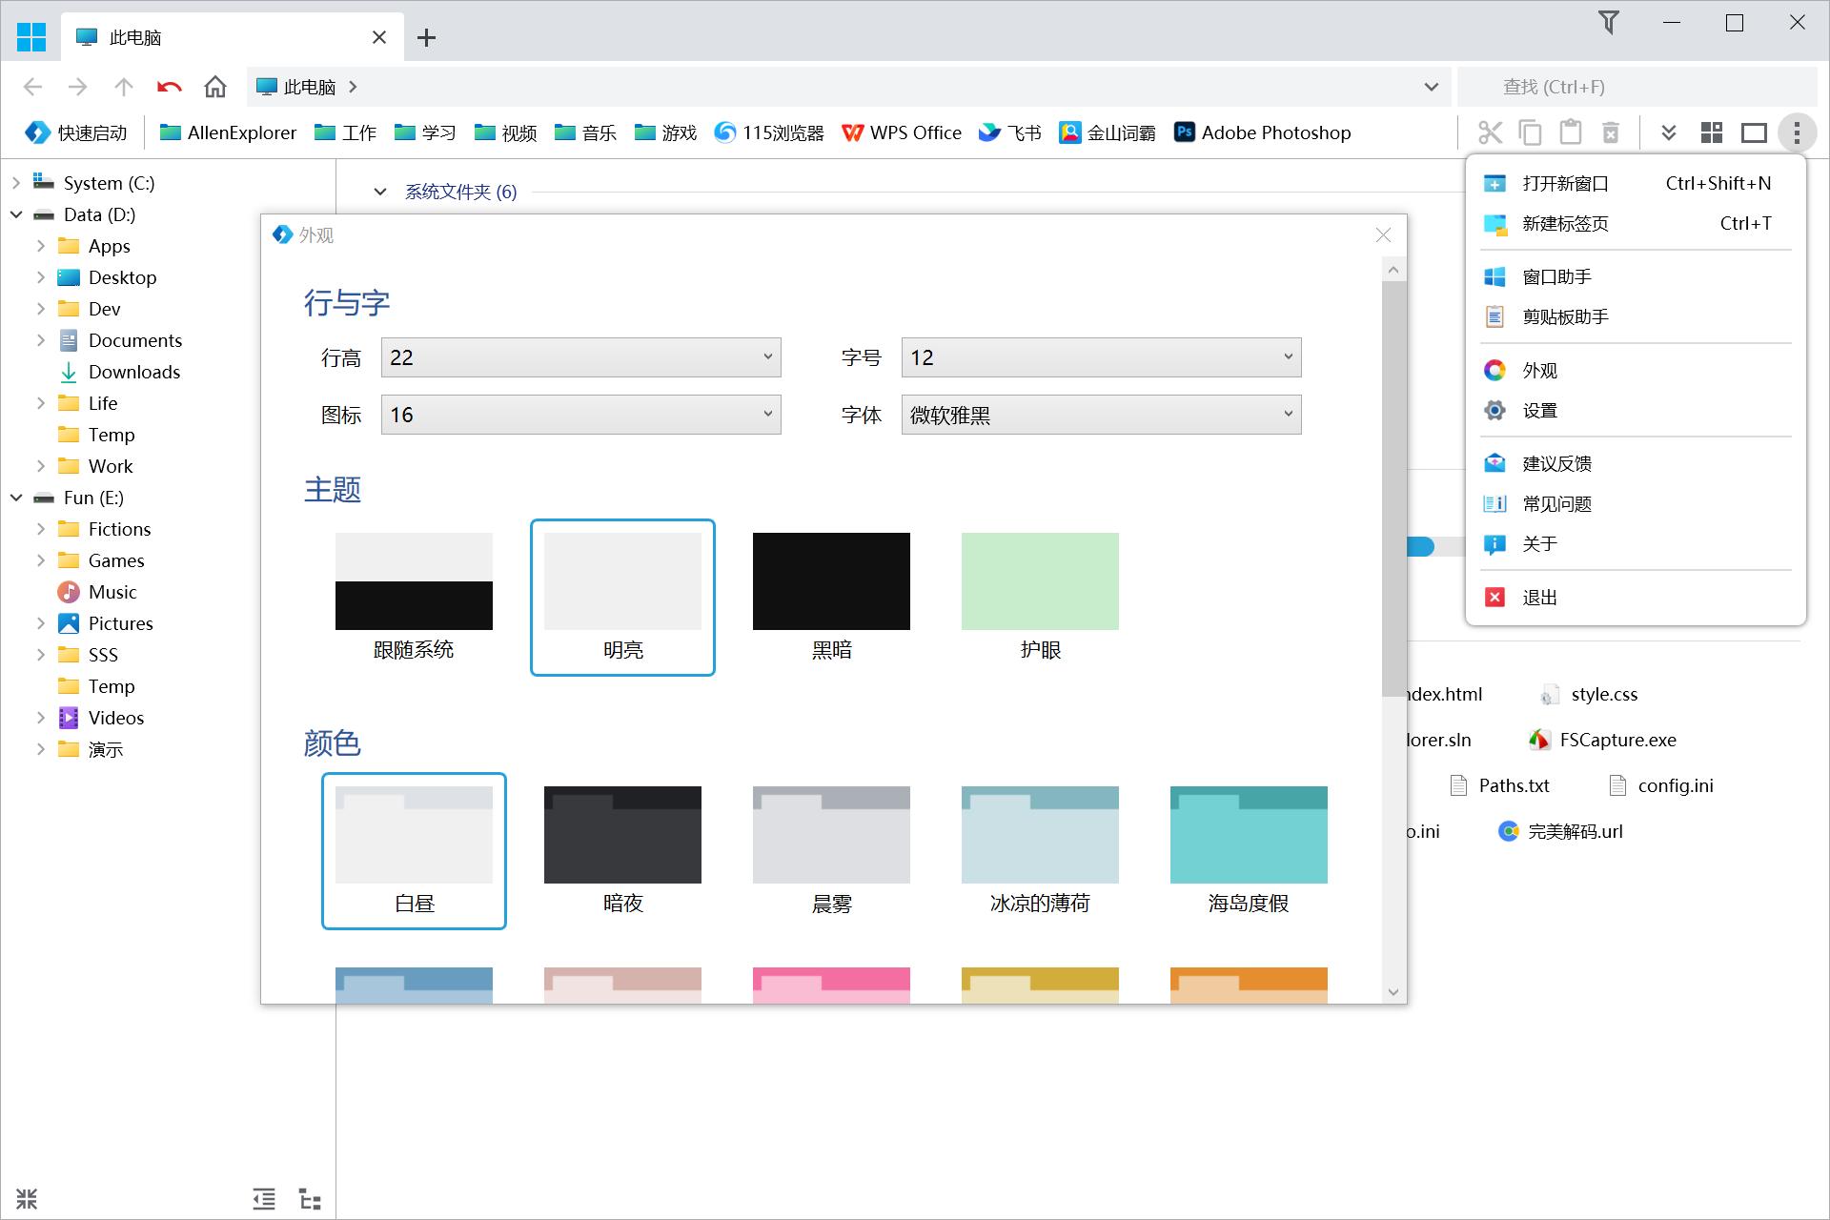
Task: Collapse the 系统文件夹 (6) section
Action: [380, 191]
